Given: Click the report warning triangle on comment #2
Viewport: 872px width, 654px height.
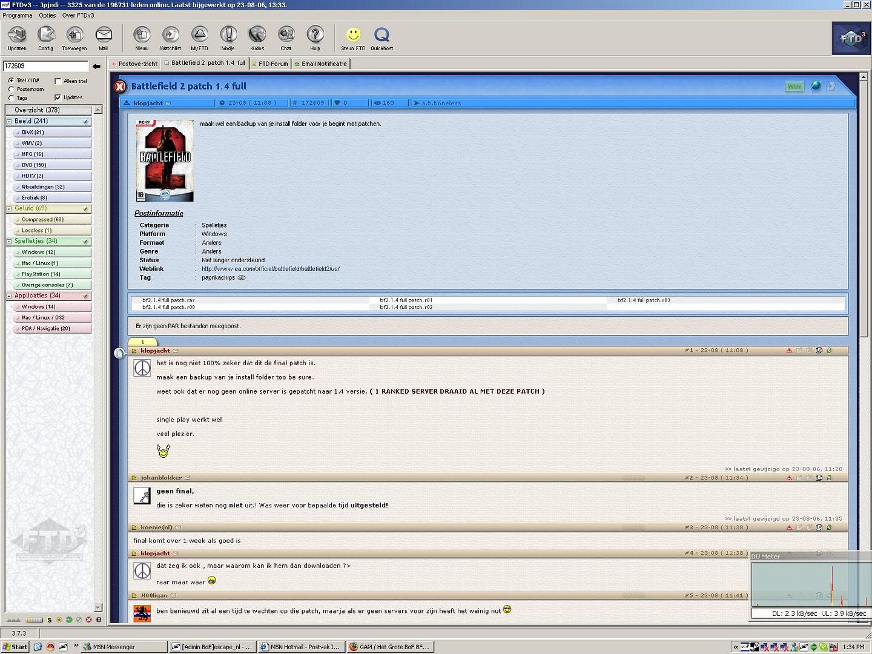Looking at the screenshot, I should point(789,478).
